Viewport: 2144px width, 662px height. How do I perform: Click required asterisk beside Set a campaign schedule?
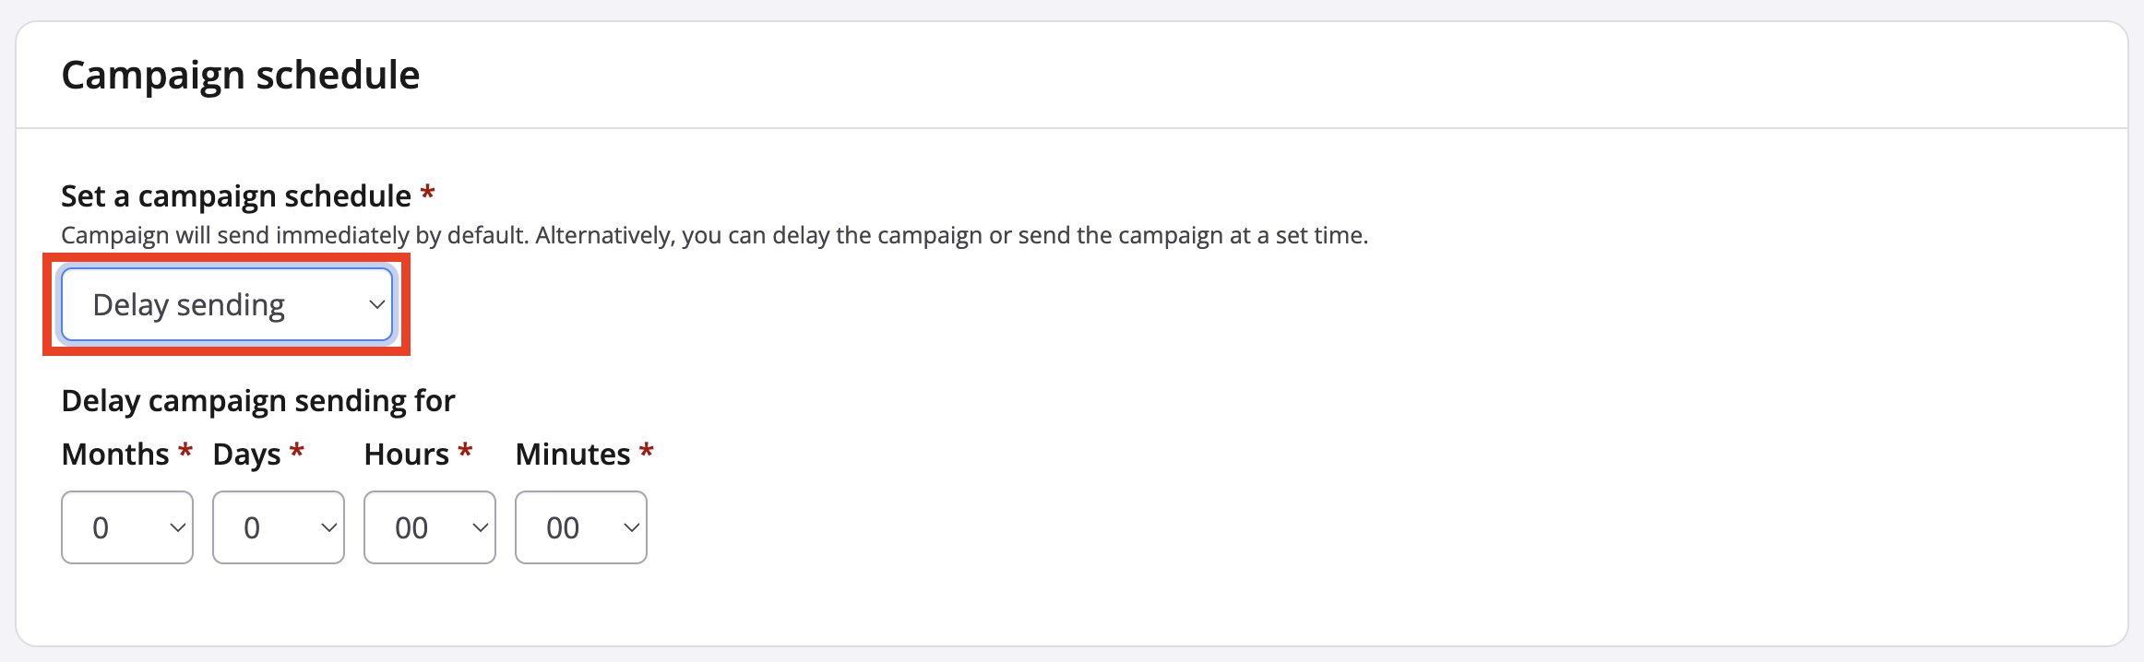click(427, 194)
